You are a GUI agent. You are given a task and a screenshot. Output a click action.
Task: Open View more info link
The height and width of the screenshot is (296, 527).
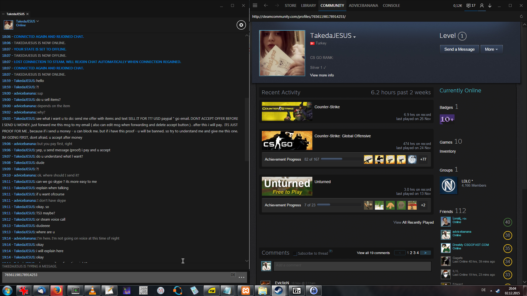pyautogui.click(x=322, y=75)
